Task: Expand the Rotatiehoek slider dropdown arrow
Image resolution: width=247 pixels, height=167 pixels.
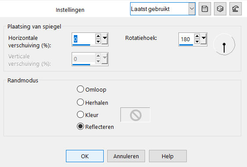Action: point(203,39)
